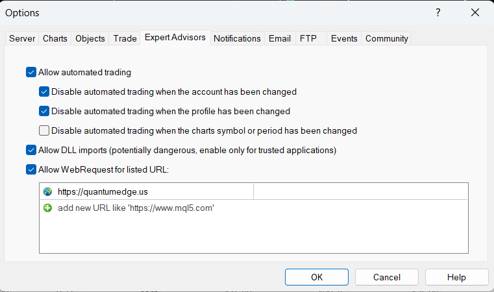The image size is (494, 292).
Task: Toggle the Allow DLL imports checkbox
Action: click(x=31, y=151)
